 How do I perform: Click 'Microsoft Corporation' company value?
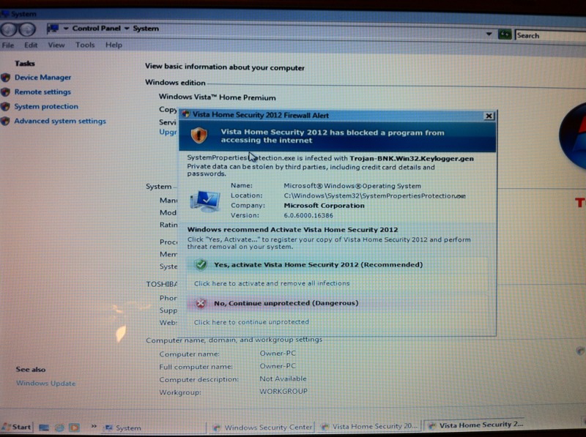click(x=324, y=206)
